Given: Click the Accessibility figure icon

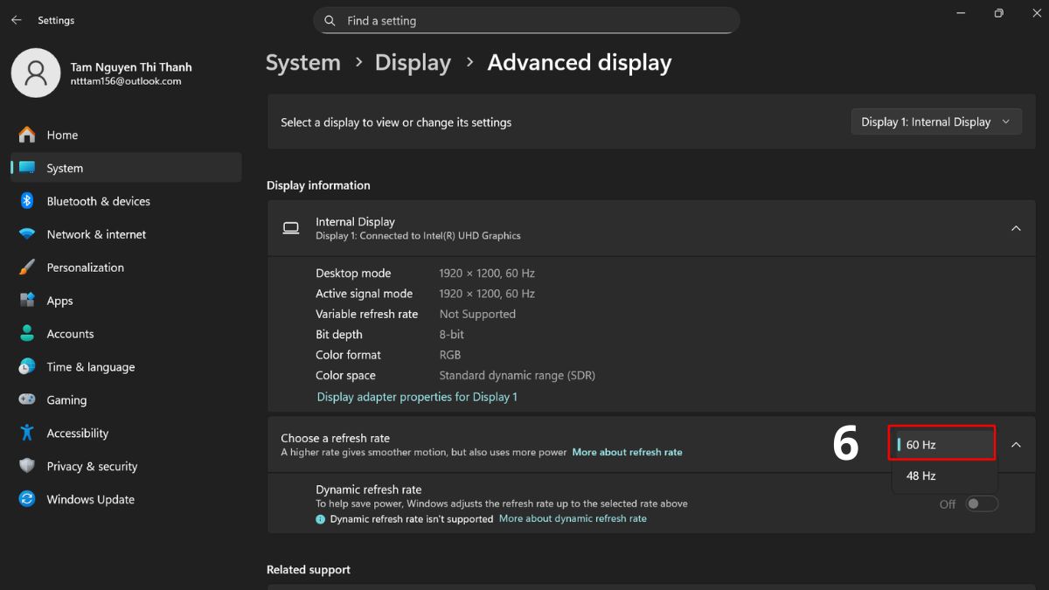Looking at the screenshot, I should tap(27, 434).
